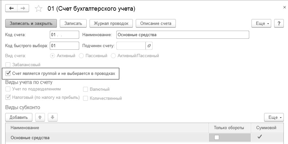This screenshot has height=144, width=288.
Task: Select 'Основные средства' row in subconto table
Action: click(30, 138)
